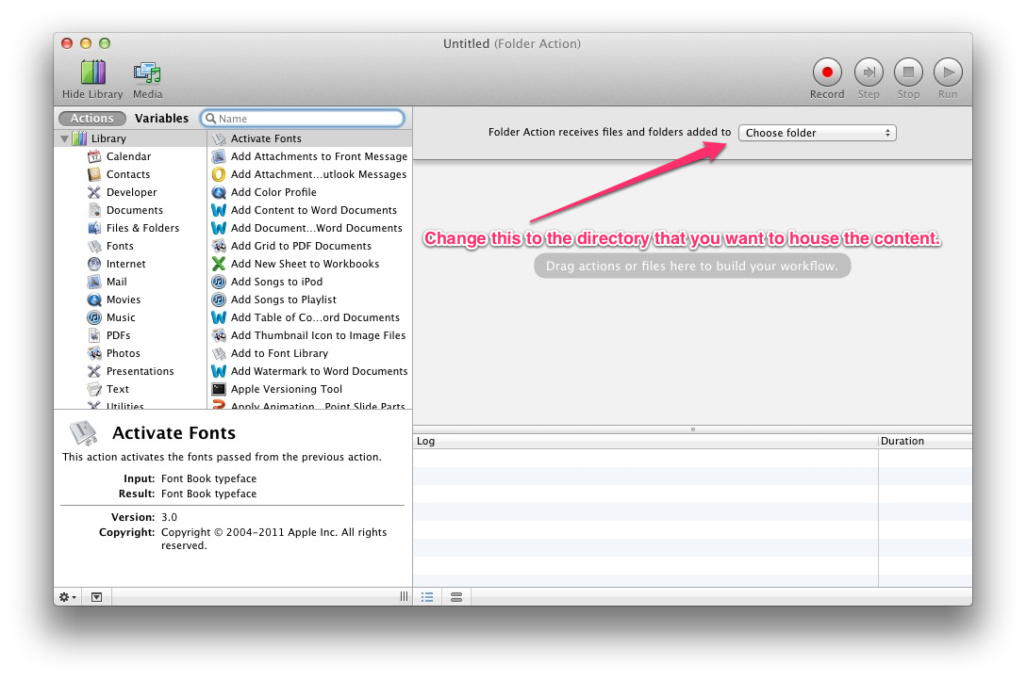The width and height of the screenshot is (1026, 680).
Task: Select the Files & Folders category icon
Action: coord(94,228)
